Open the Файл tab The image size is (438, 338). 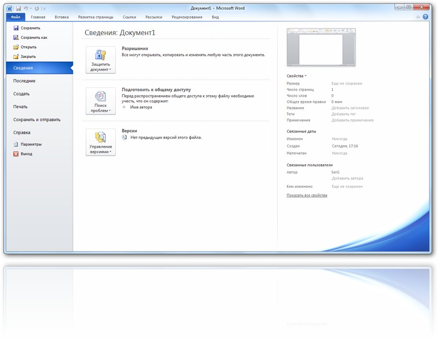coord(16,17)
